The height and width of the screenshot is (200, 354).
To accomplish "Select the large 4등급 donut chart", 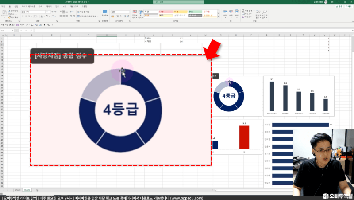I will (x=120, y=110).
